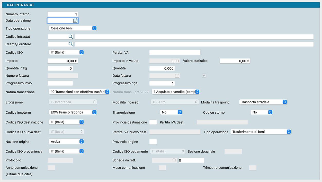Click the Partita IVA input field
Image resolution: width=322 pixels, height=182 pixels.
(x=175, y=53)
